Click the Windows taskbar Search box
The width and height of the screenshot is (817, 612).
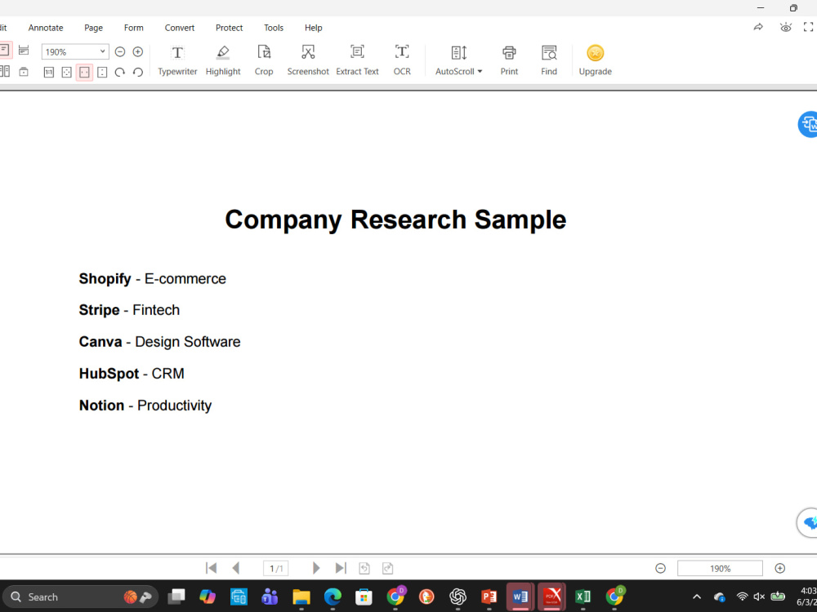pos(81,597)
